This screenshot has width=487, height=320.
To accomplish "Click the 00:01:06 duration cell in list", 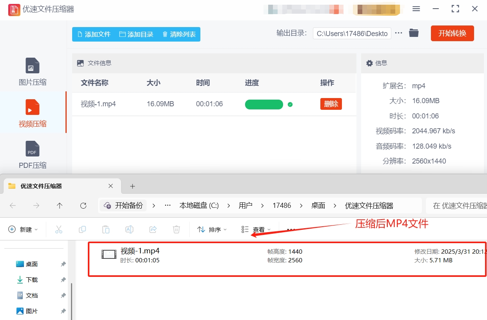I will [209, 104].
